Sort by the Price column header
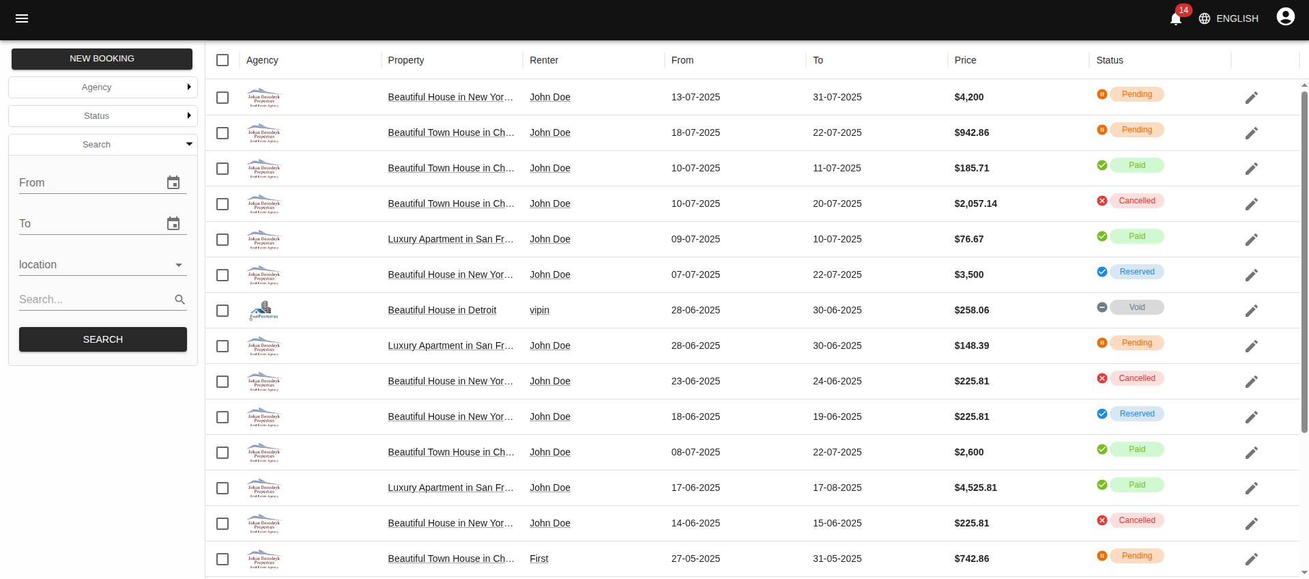1309x579 pixels. tap(965, 60)
